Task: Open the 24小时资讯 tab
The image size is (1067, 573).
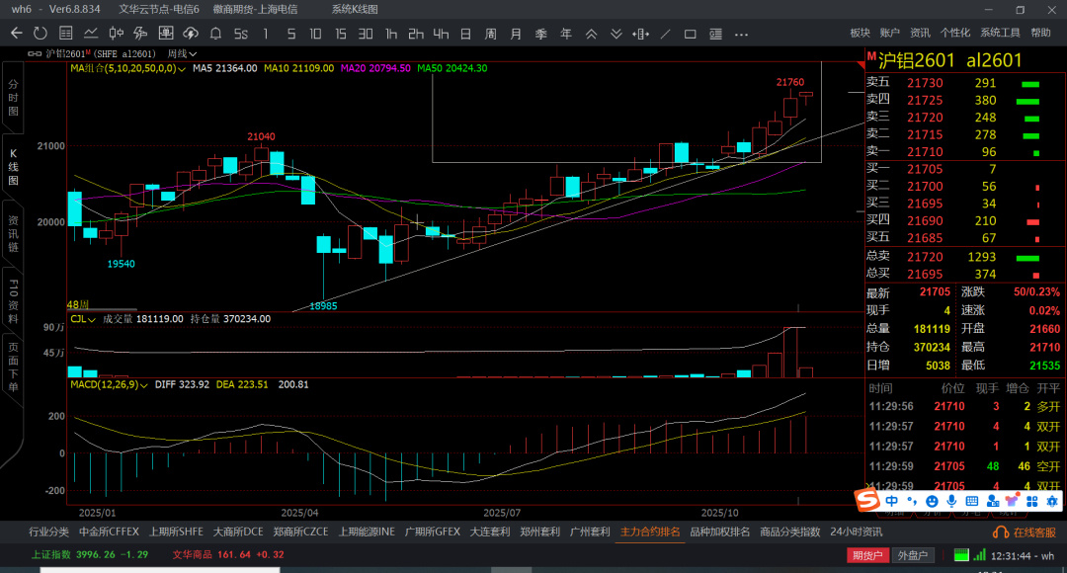Action: tap(856, 532)
